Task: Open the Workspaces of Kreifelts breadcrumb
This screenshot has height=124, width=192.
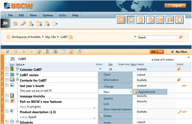Action: [x=26, y=37]
